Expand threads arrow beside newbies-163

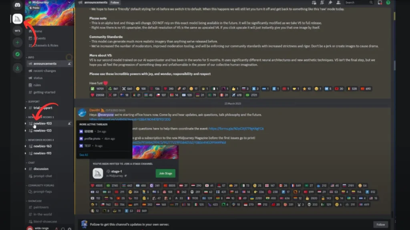(26, 146)
